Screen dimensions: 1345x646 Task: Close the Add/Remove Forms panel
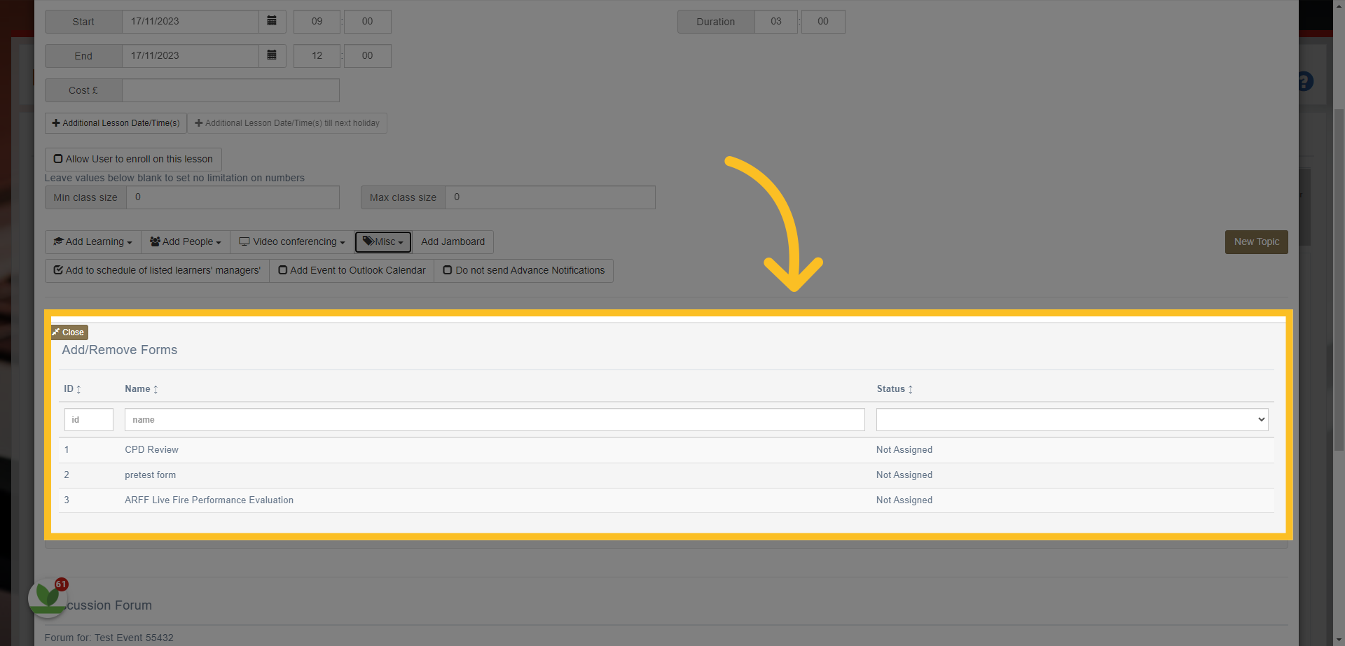click(69, 332)
